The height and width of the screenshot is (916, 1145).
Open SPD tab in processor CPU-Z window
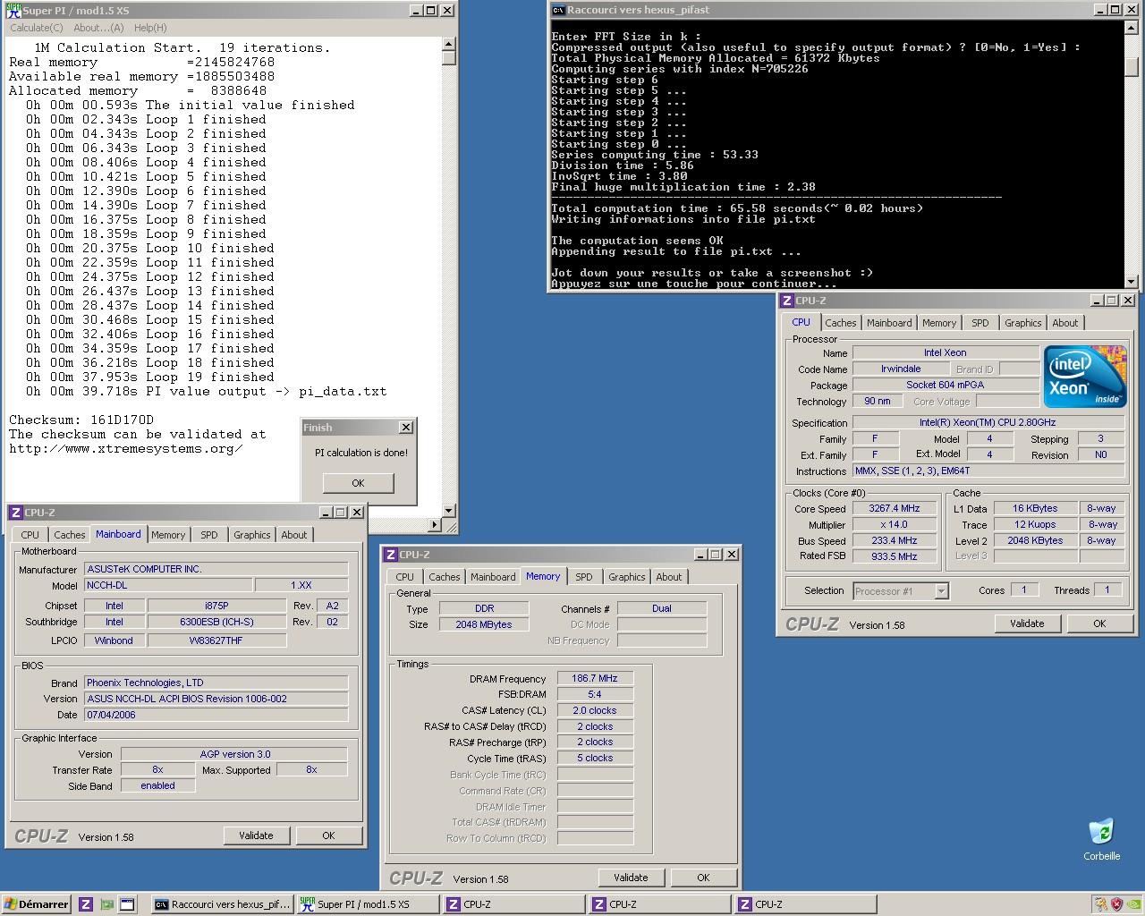tap(980, 323)
